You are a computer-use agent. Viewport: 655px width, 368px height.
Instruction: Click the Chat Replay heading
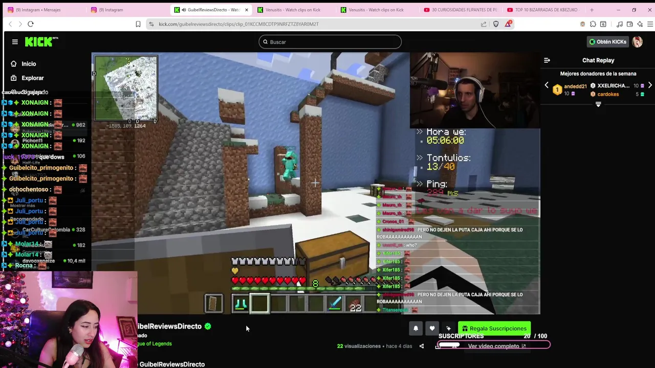(x=598, y=60)
